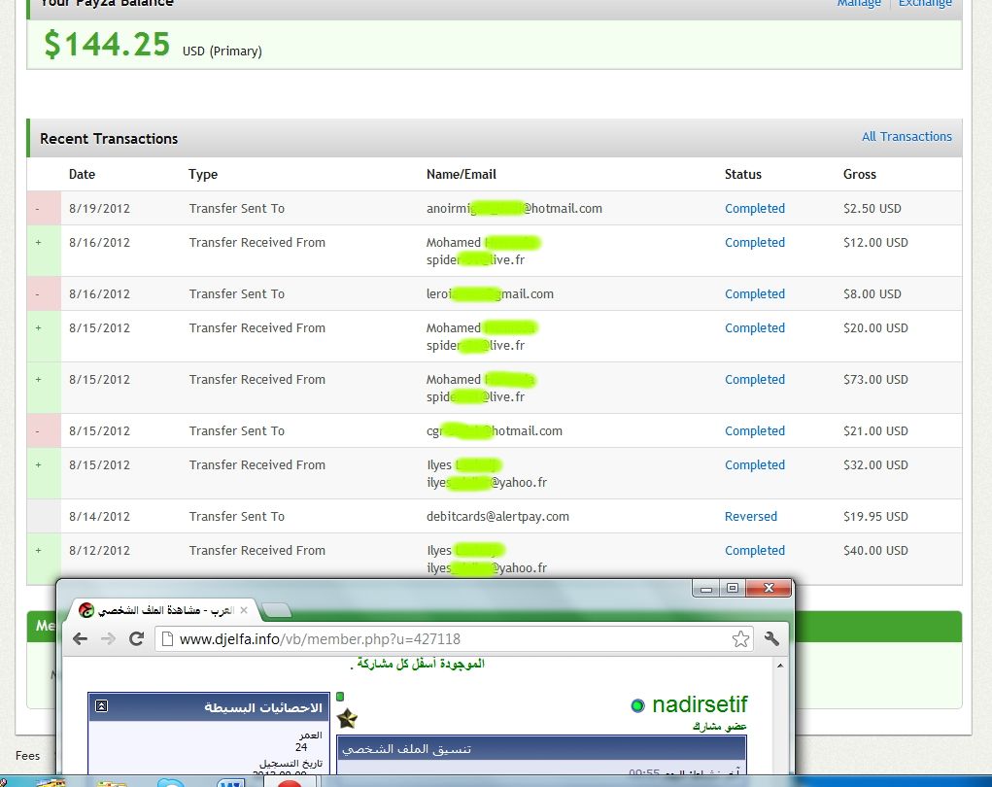This screenshot has width=992, height=787.
Task: Click the Status column header
Action: [743, 174]
